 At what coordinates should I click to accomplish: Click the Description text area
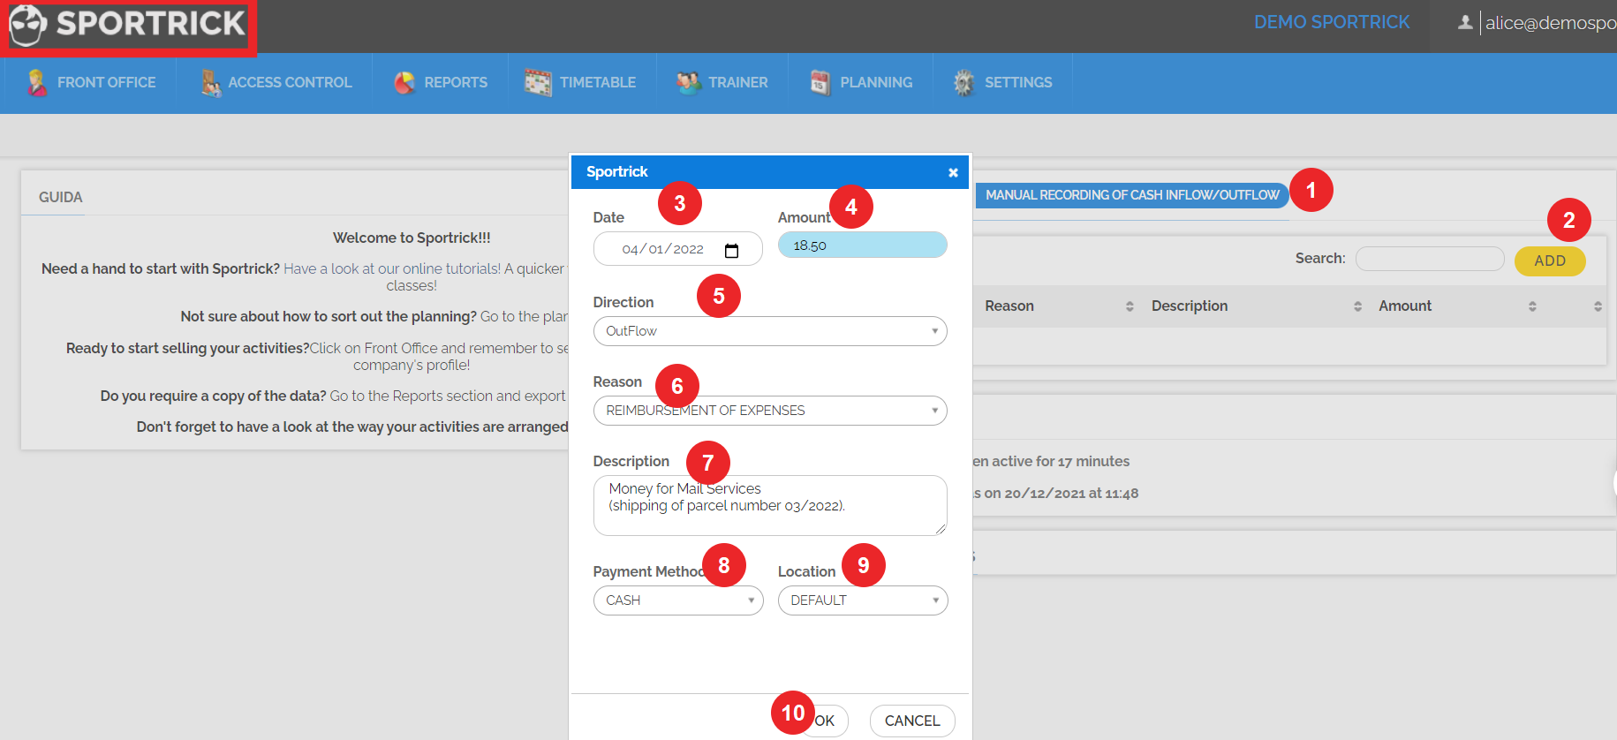pos(770,505)
